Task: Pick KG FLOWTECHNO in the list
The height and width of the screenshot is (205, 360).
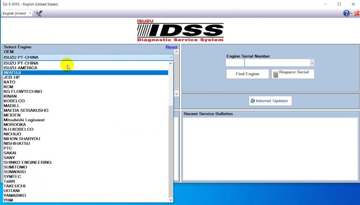Action: pyautogui.click(x=86, y=91)
